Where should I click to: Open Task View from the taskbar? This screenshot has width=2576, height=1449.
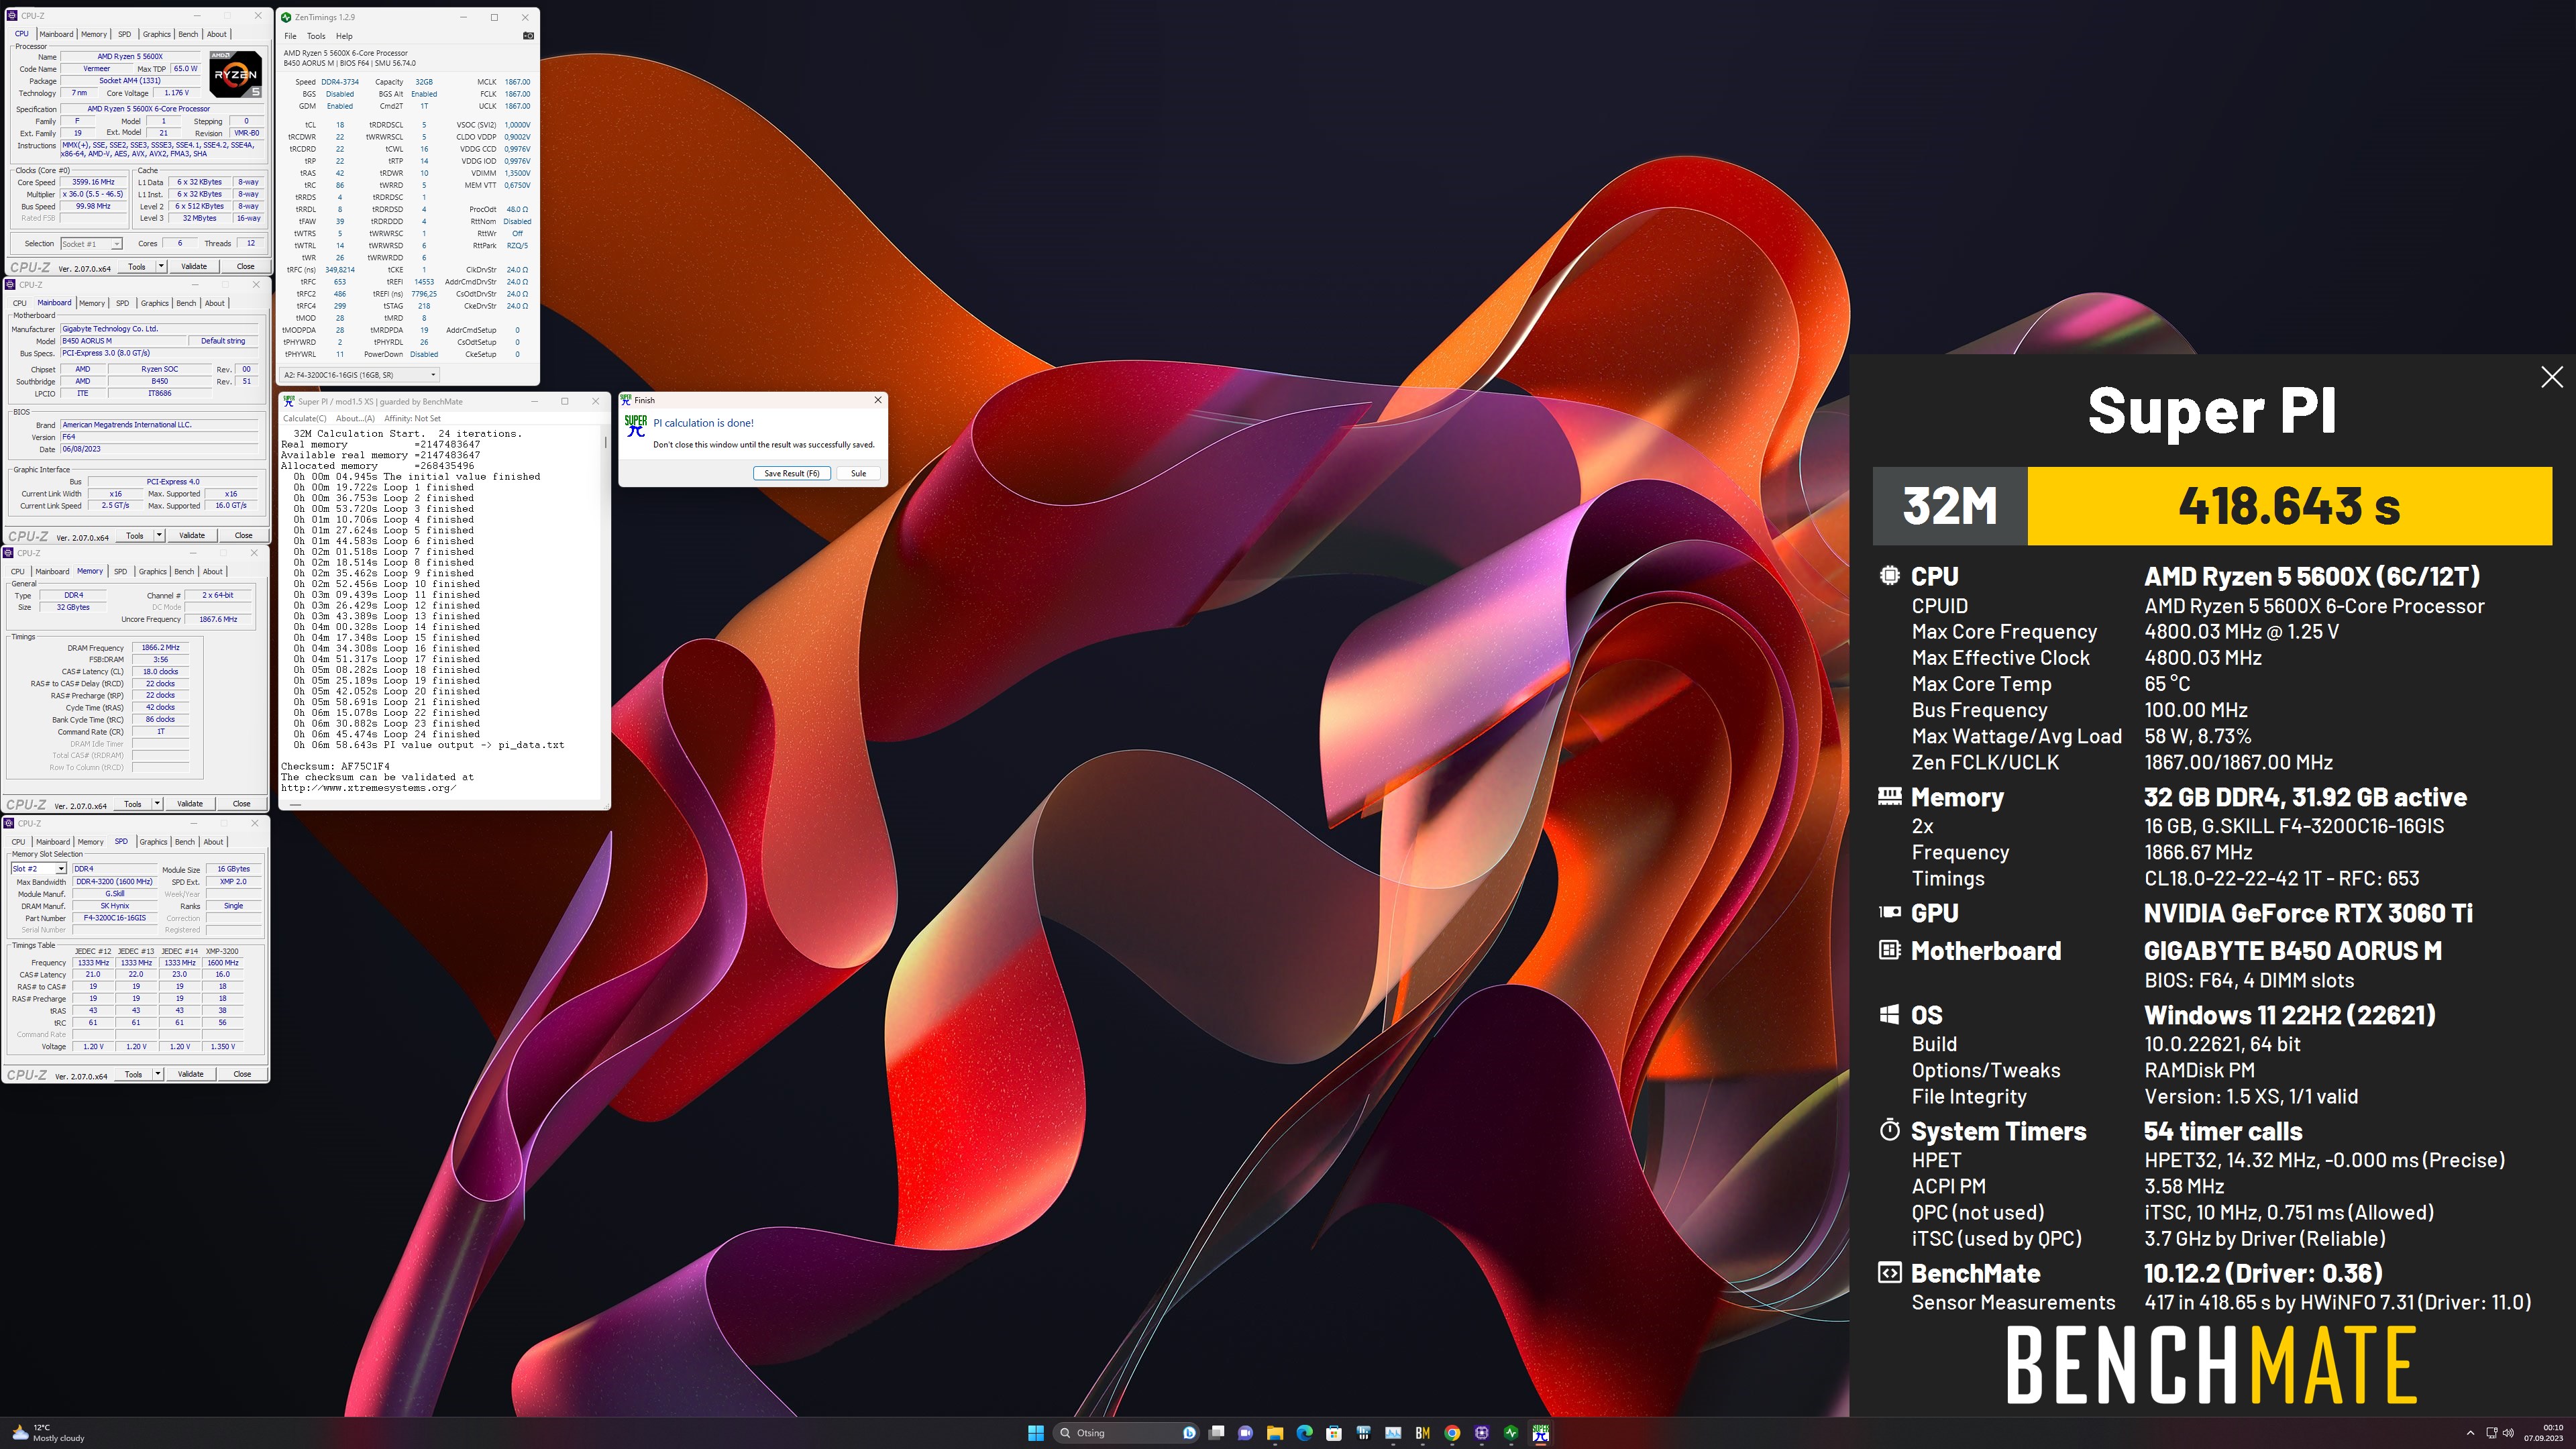pyautogui.click(x=1216, y=1433)
